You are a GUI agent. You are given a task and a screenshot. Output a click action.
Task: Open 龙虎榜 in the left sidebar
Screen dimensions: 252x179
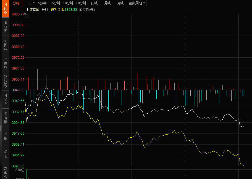6,172
